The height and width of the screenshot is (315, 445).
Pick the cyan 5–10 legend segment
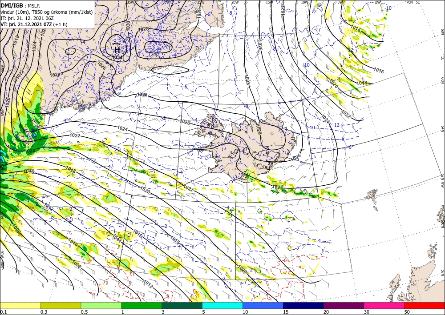222,305
